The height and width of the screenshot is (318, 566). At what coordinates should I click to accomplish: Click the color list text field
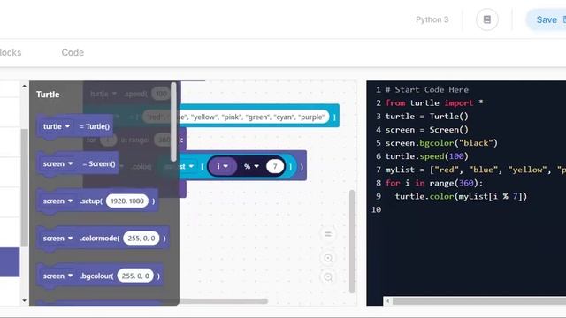click(x=254, y=117)
